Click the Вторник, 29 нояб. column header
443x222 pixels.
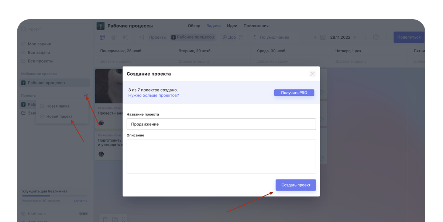[x=195, y=51]
